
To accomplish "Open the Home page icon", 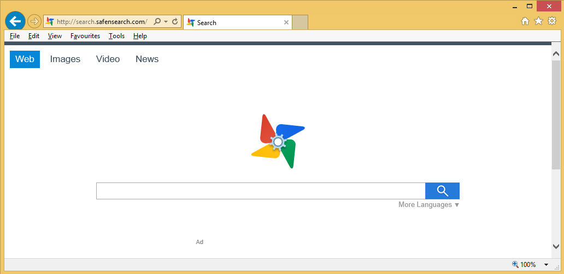I will click(x=525, y=22).
